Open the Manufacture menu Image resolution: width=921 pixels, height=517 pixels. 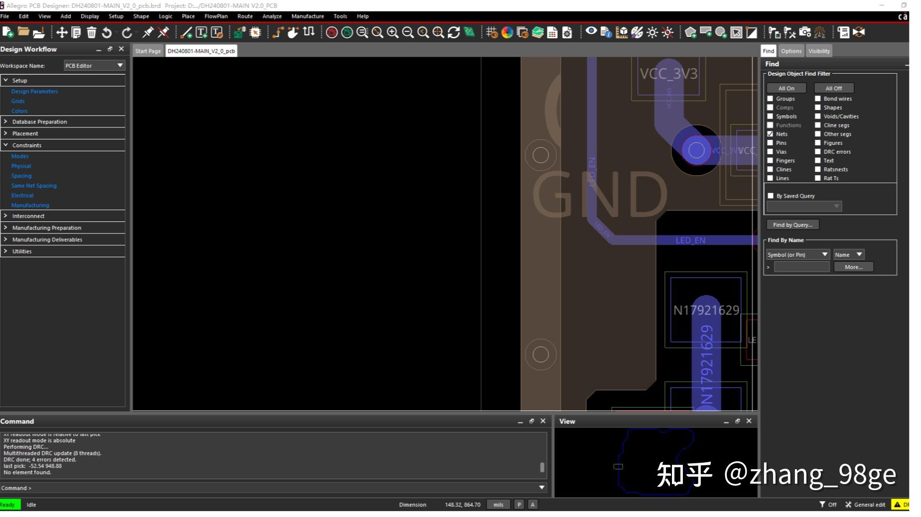(x=307, y=16)
